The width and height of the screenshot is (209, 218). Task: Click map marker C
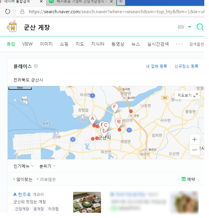coord(106,126)
